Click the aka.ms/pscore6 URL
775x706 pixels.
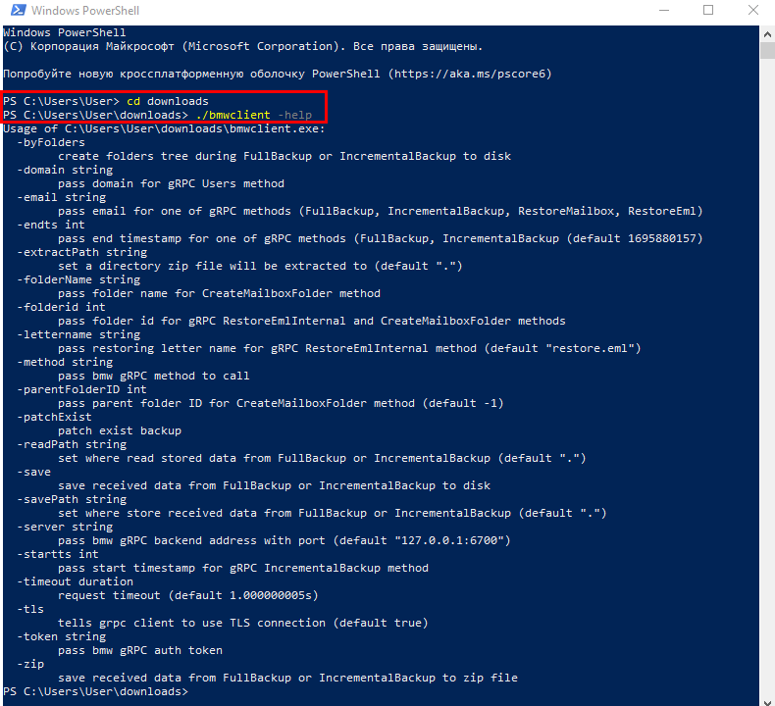tap(473, 74)
